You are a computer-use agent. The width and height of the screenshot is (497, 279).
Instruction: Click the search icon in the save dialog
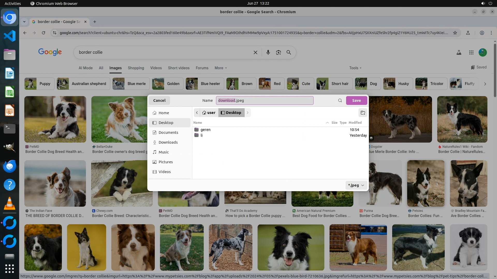tap(340, 100)
